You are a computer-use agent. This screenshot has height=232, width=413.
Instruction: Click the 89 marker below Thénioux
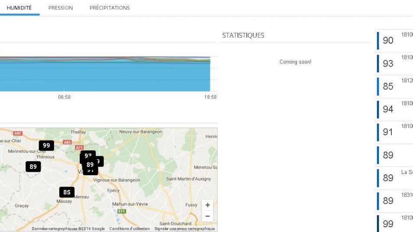pos(33,167)
